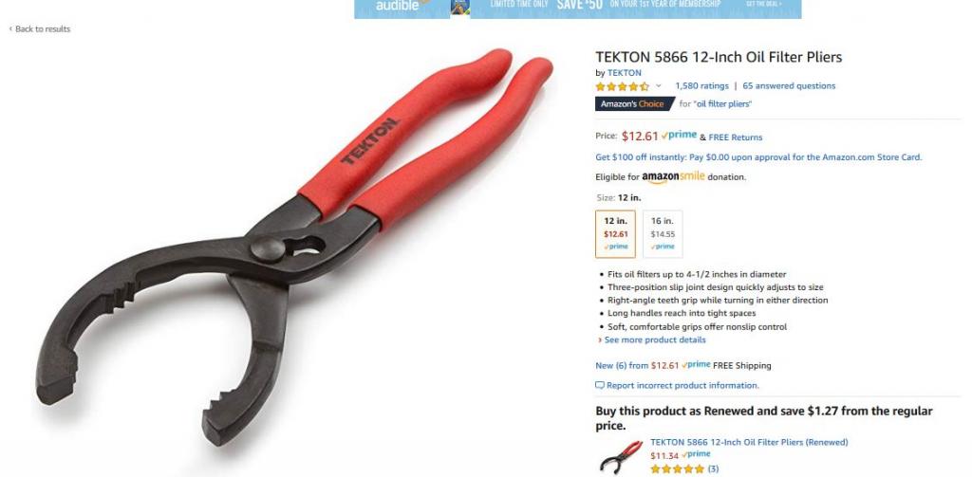Image resolution: width=972 pixels, height=477 pixels.
Task: Open the New (6) from $12.61 offers link
Action: click(x=637, y=365)
